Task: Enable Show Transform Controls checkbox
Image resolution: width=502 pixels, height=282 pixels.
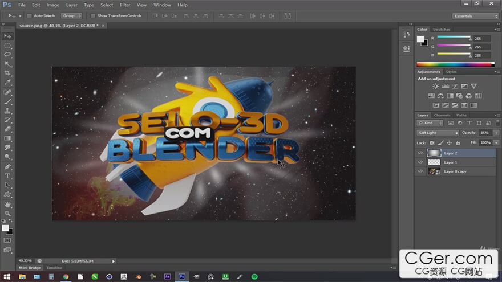Action: 93,16
